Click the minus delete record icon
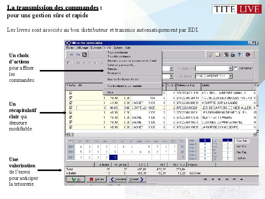The height and width of the screenshot is (199, 265). (234, 179)
